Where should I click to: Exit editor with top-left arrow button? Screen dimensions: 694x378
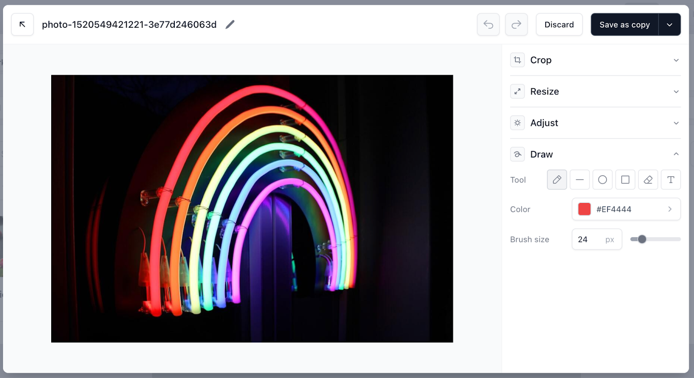23,25
